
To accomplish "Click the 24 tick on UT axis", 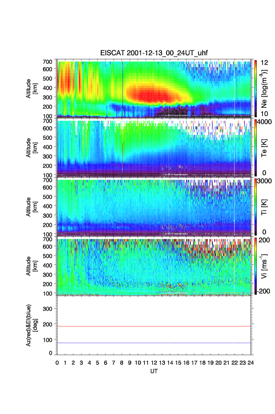I will click(x=251, y=363).
